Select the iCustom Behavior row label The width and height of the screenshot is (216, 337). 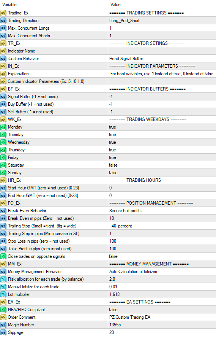[24, 59]
